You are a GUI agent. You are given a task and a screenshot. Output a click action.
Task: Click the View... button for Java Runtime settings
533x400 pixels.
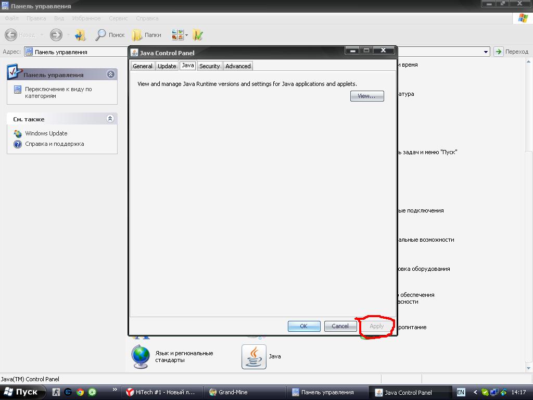(367, 96)
